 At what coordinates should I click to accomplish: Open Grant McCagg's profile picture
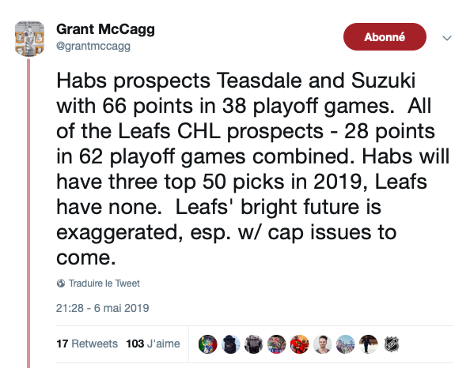(x=30, y=39)
